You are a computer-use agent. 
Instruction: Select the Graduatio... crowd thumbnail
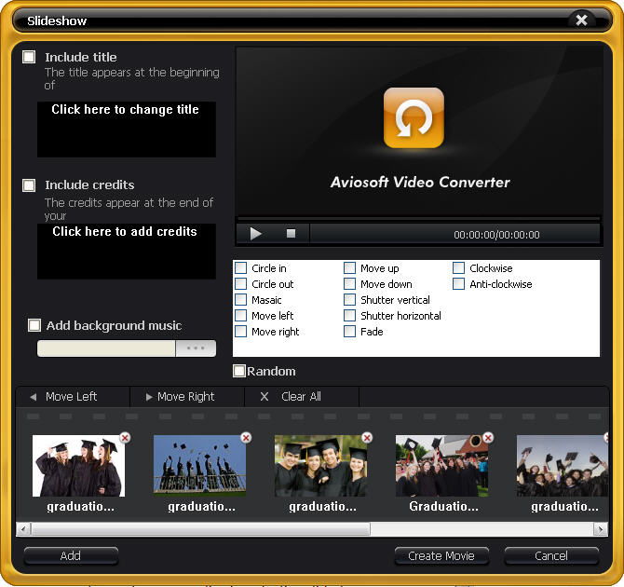tap(441, 466)
